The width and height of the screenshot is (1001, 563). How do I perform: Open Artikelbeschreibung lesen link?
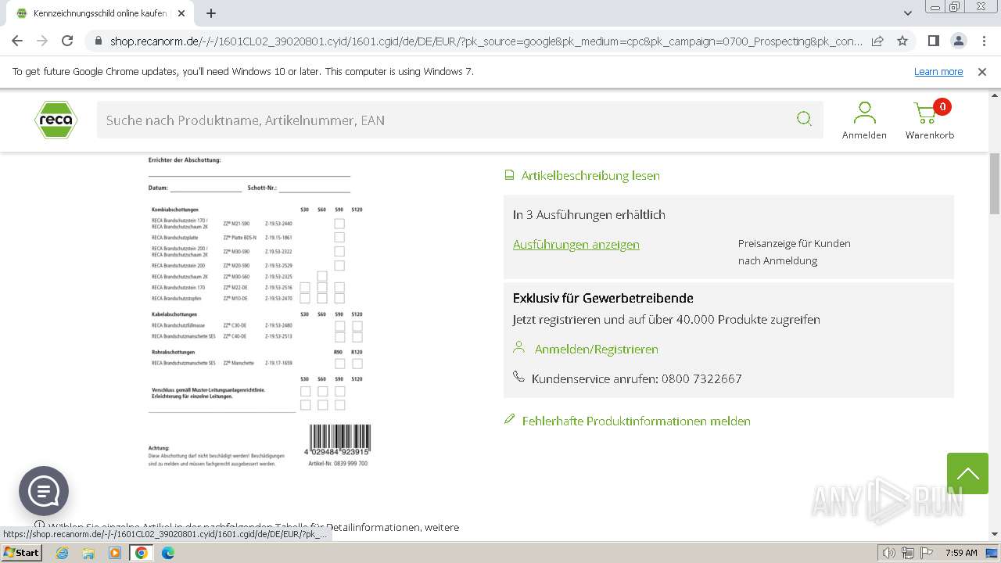point(590,175)
